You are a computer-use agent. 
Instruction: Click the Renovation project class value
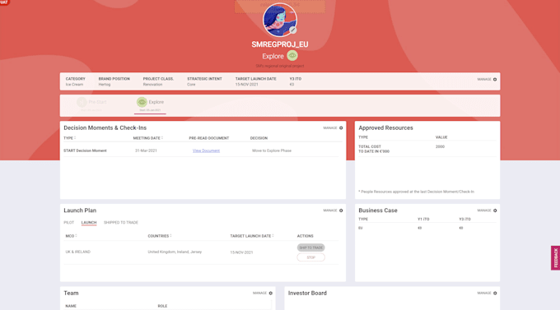coord(152,85)
